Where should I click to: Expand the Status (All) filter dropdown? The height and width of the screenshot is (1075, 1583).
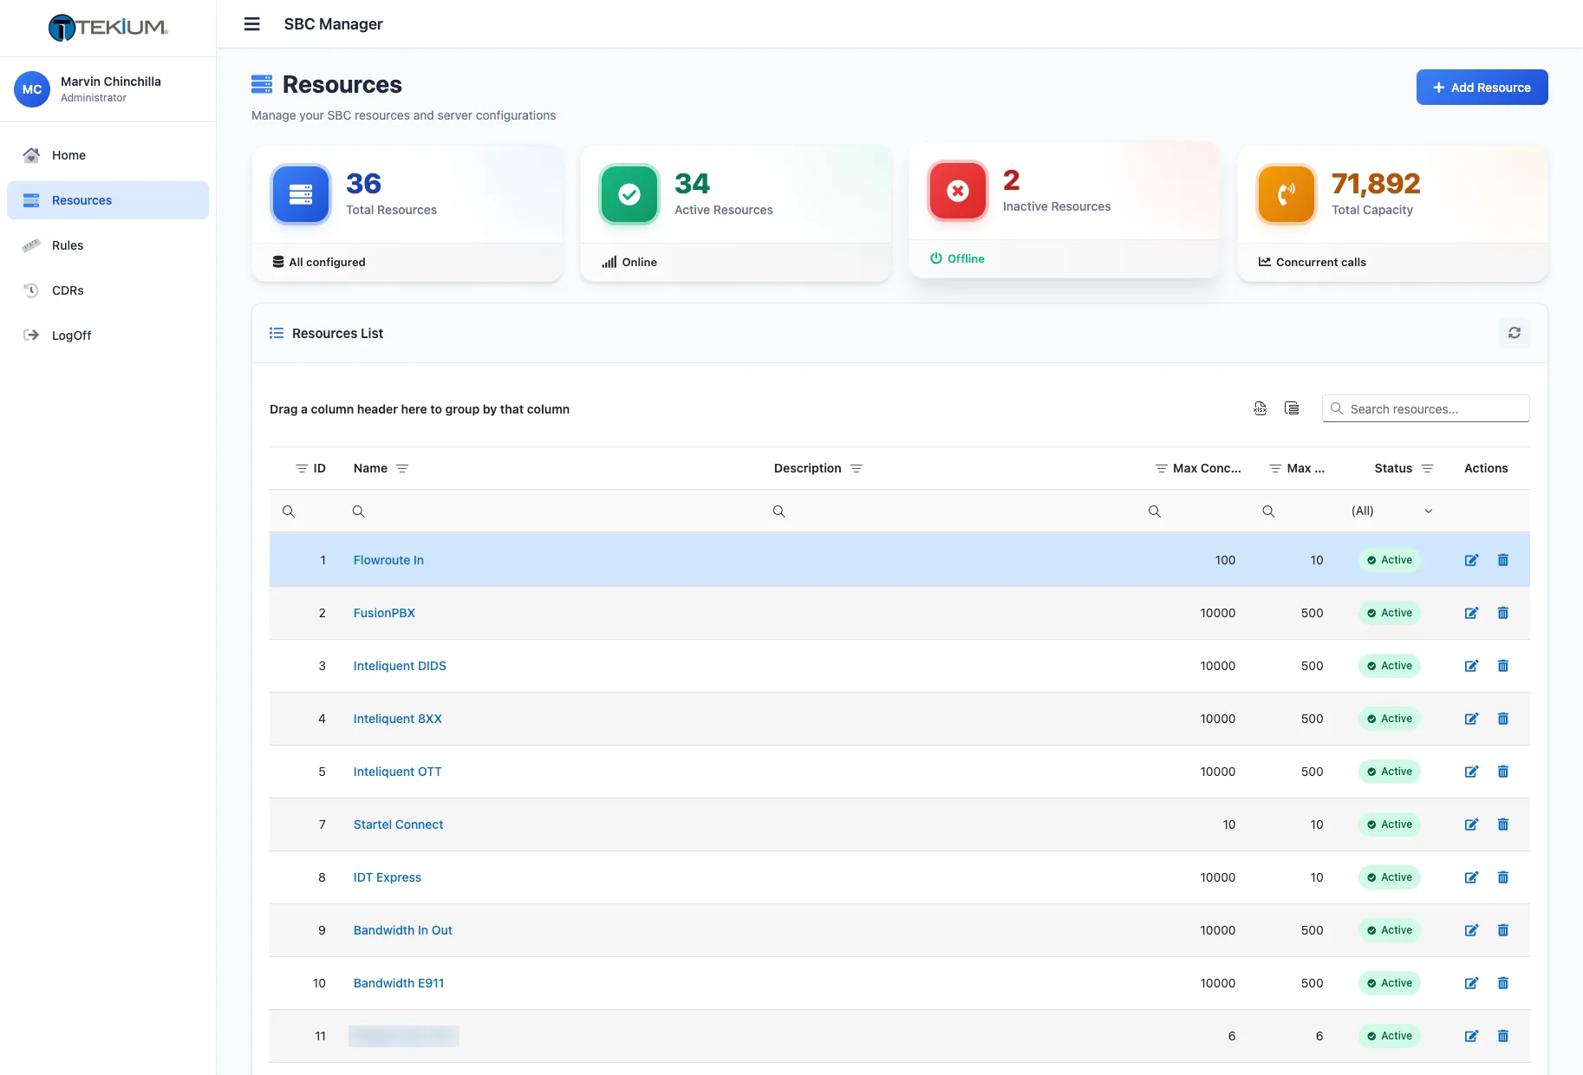point(1429,511)
